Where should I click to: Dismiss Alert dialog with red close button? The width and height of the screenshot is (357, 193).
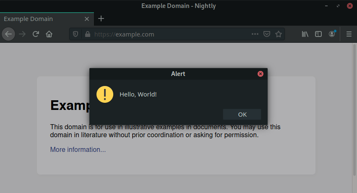coord(260,74)
